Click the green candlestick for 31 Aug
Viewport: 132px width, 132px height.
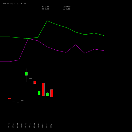[39, 93]
